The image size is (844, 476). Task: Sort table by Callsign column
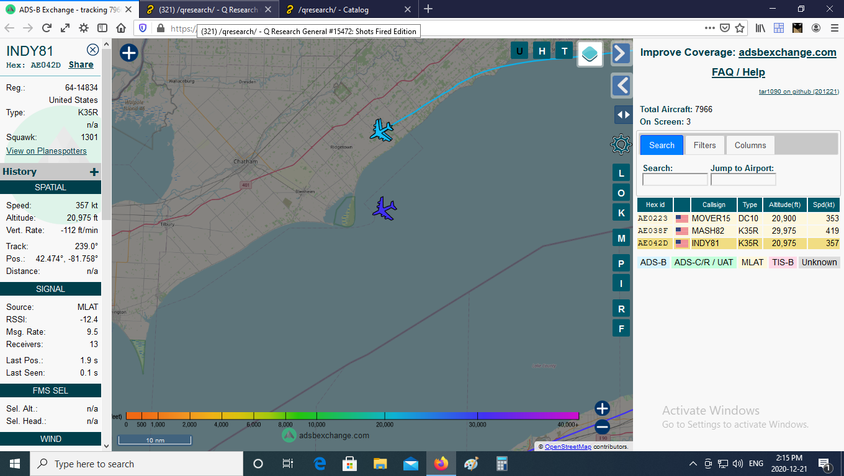click(x=714, y=205)
